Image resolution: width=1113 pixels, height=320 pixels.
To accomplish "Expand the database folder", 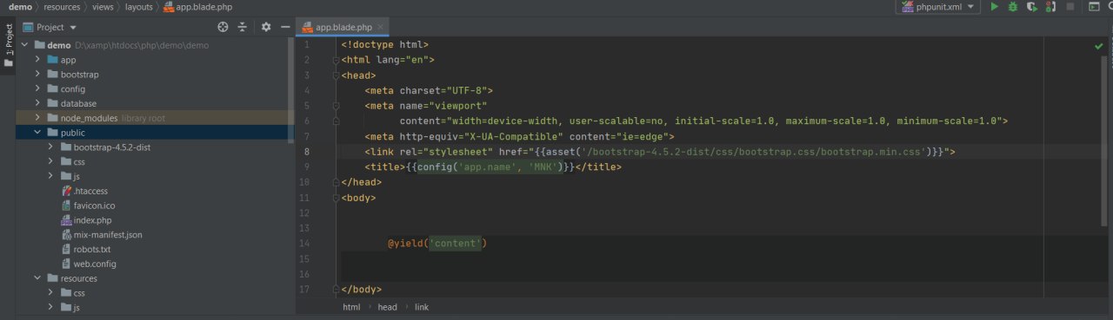I will (38, 103).
